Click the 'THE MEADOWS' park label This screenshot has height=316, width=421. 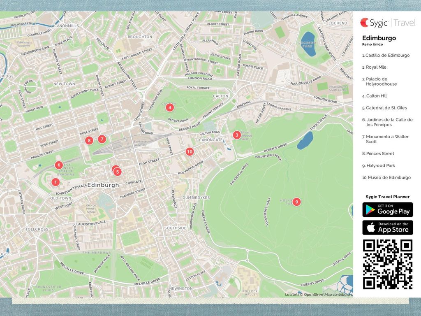(x=97, y=253)
